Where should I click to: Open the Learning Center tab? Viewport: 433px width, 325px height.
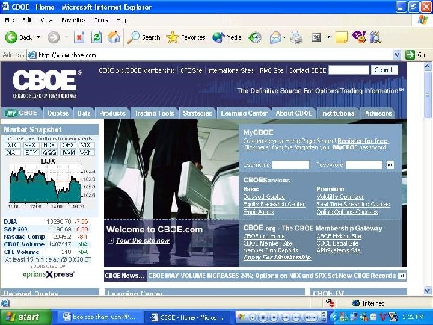click(244, 113)
